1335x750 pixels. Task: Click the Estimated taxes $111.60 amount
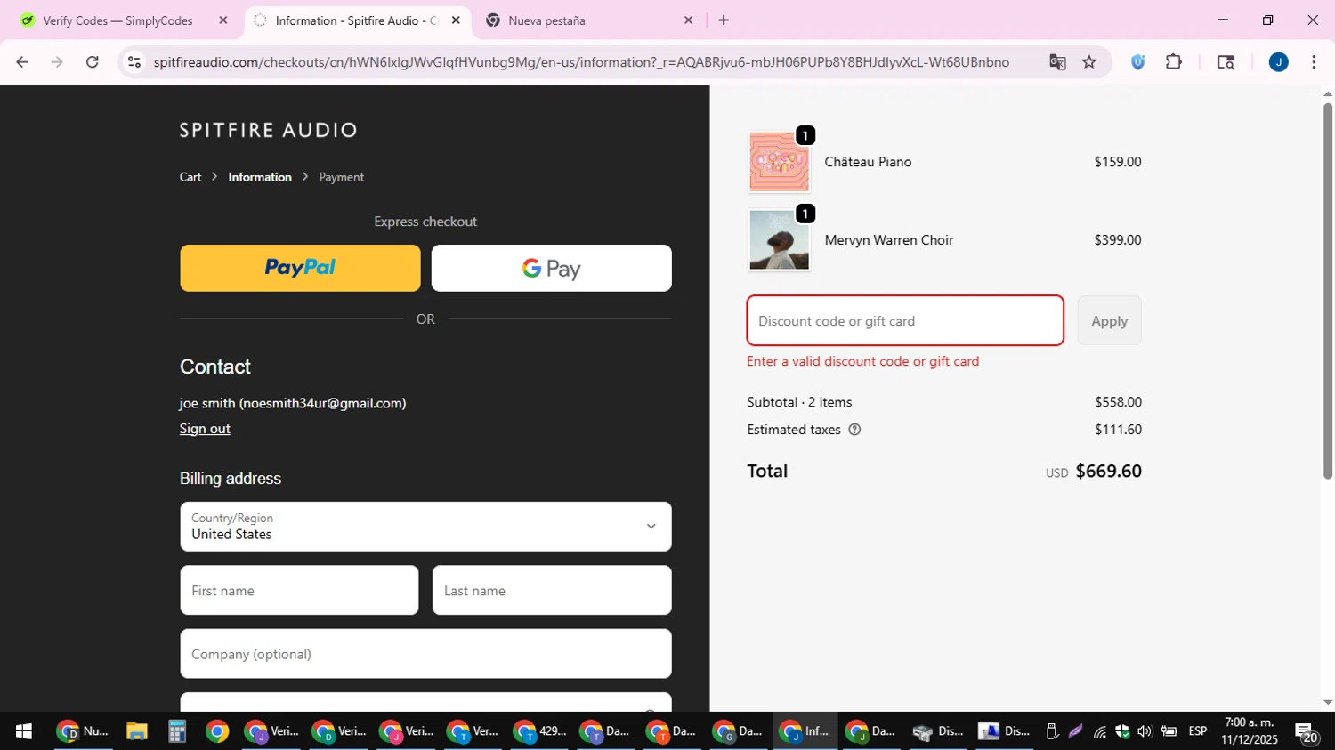1118,430
